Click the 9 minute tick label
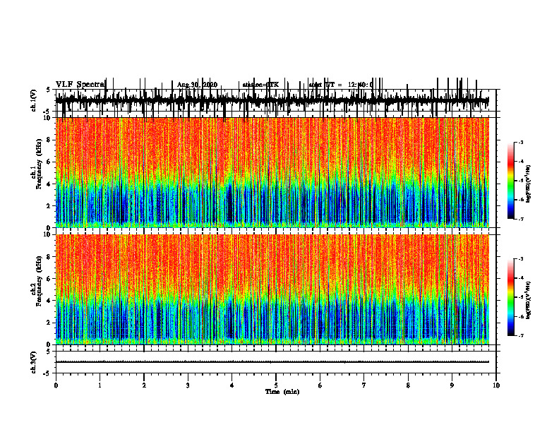 pos(452,385)
